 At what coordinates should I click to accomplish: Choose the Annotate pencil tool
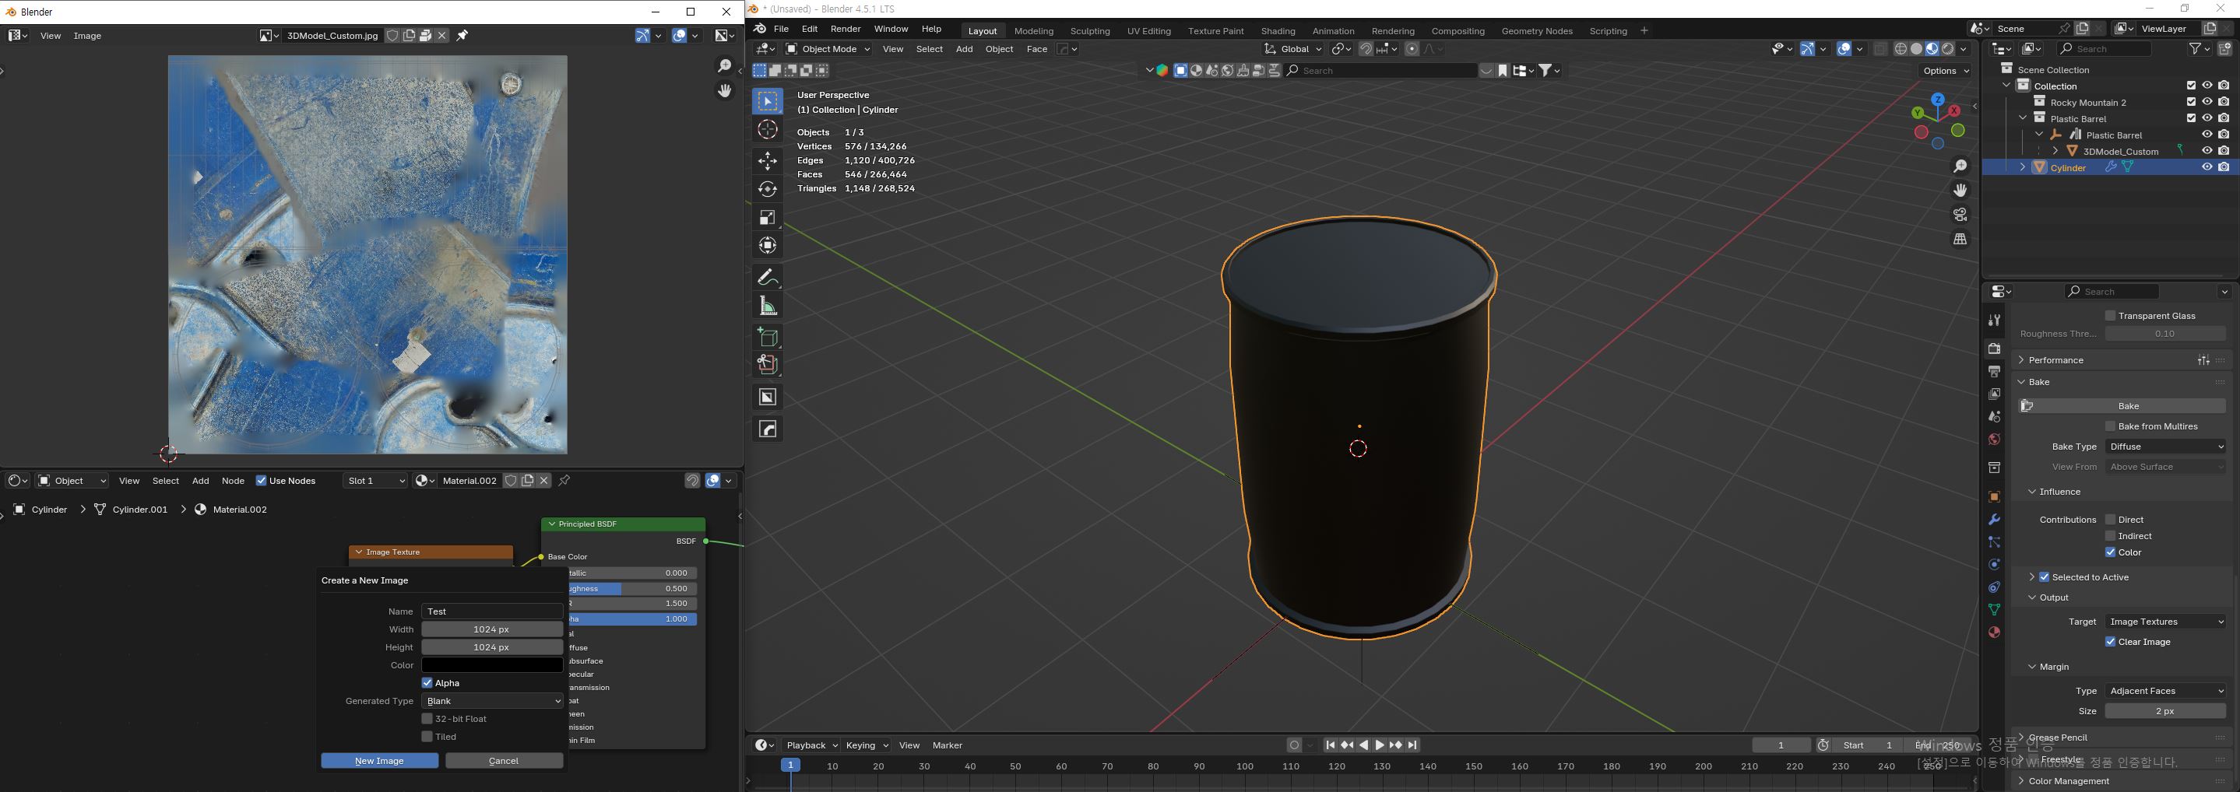point(767,277)
